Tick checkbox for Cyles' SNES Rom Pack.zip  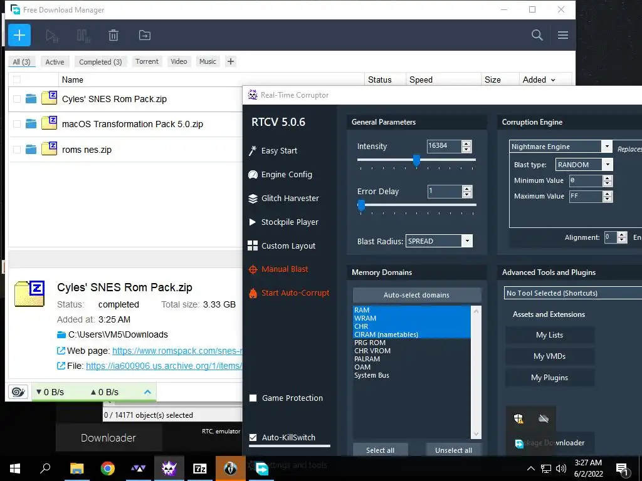(x=17, y=98)
